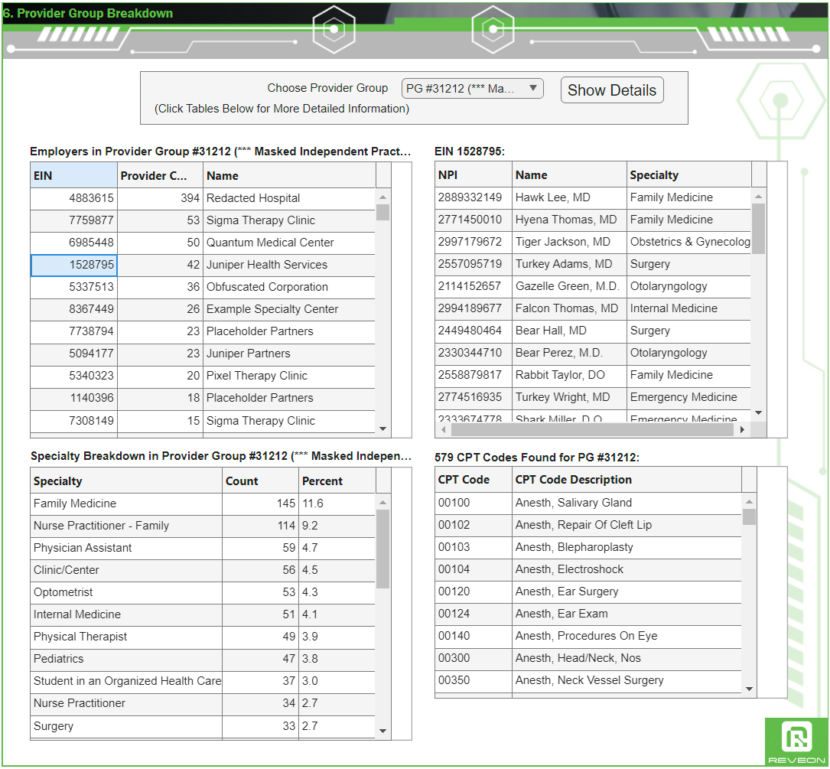
Task: Click the Show Details button
Action: tap(611, 90)
